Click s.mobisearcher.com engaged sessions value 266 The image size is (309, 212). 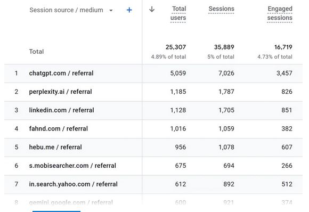(287, 166)
